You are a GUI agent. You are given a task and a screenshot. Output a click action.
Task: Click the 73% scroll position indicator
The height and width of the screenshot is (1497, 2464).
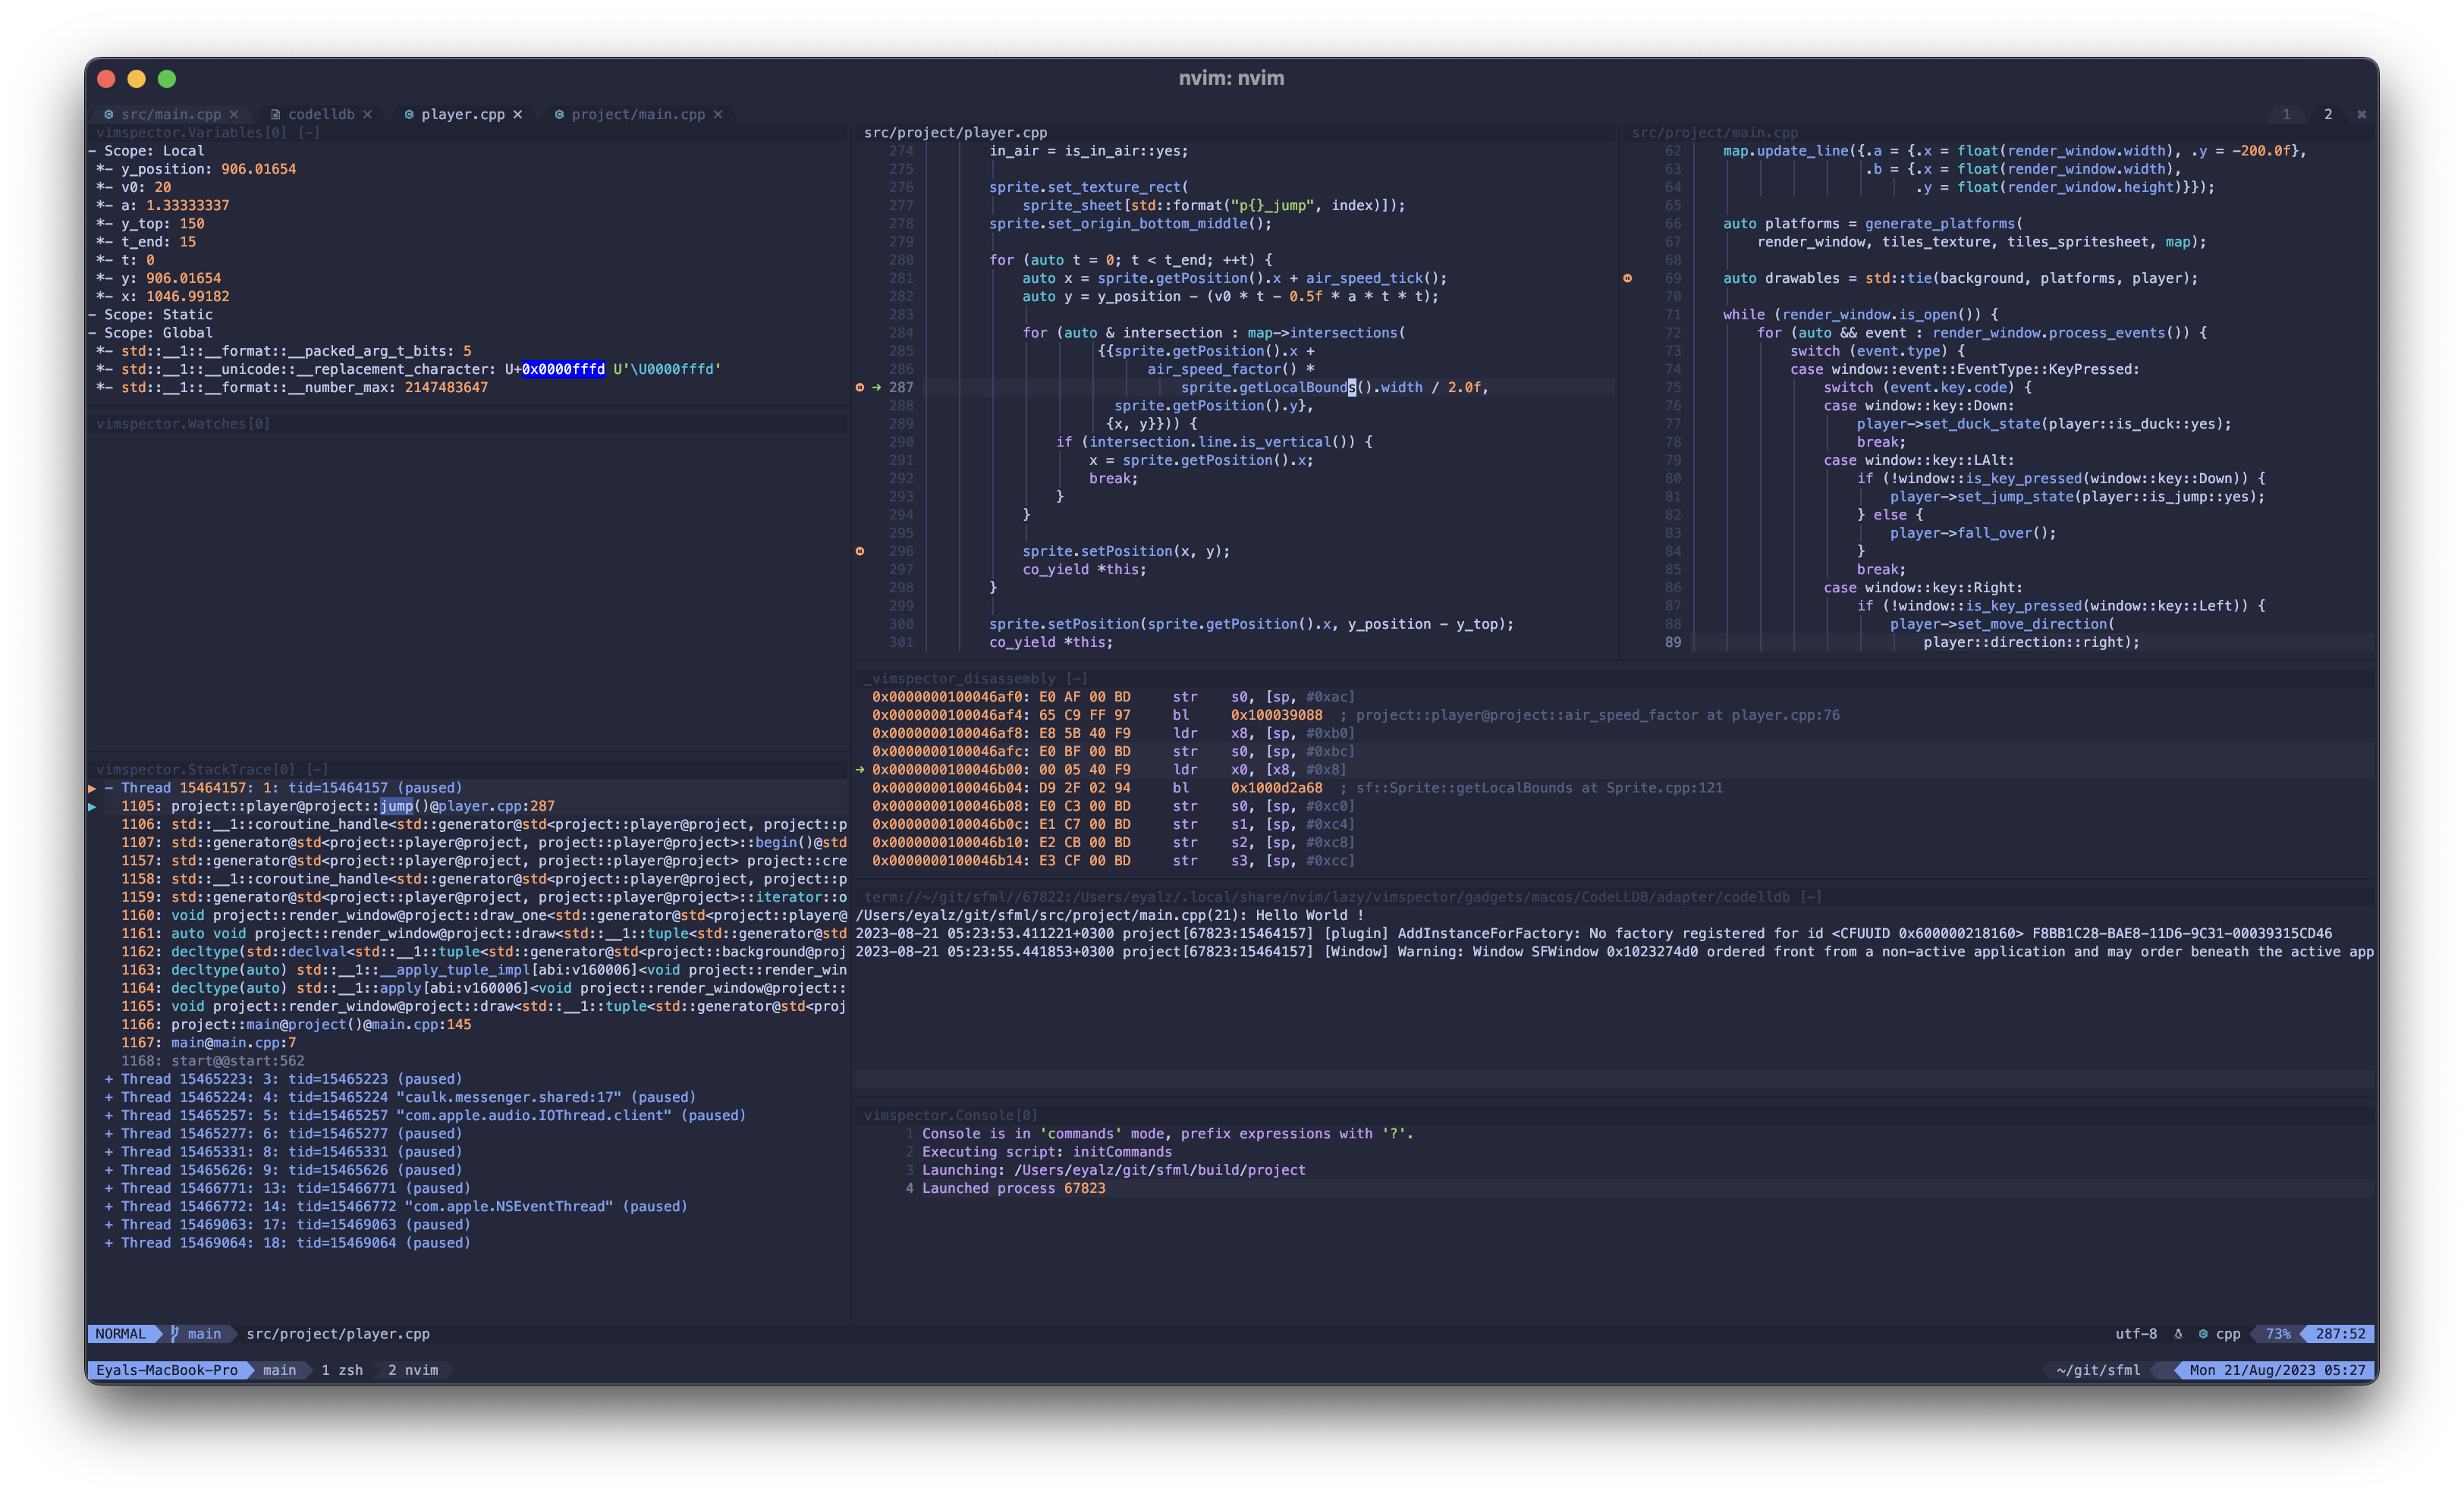pos(2277,1333)
